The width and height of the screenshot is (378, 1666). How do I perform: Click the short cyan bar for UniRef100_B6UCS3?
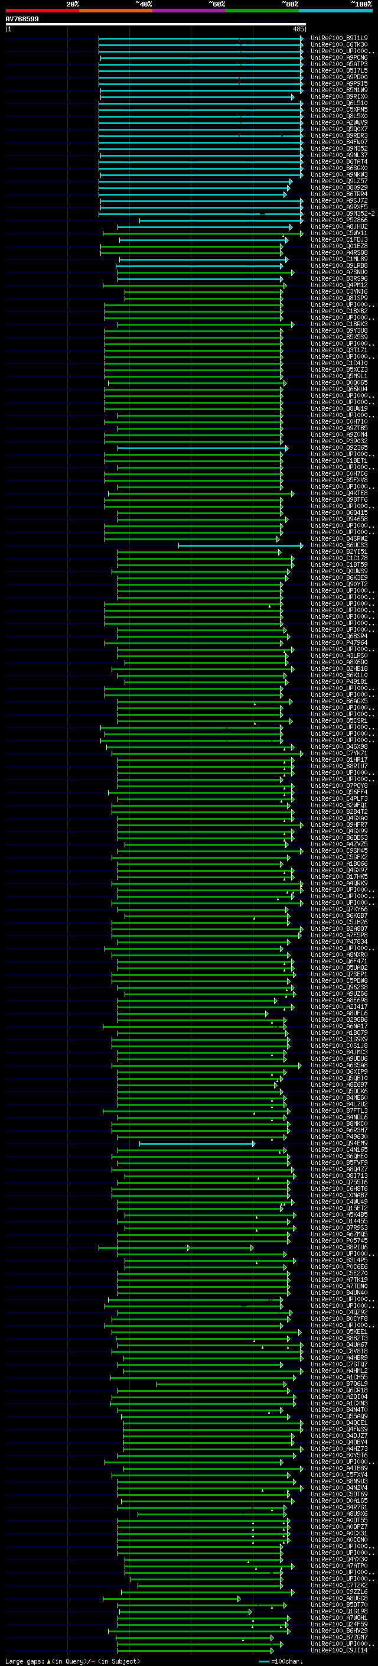tap(240, 546)
